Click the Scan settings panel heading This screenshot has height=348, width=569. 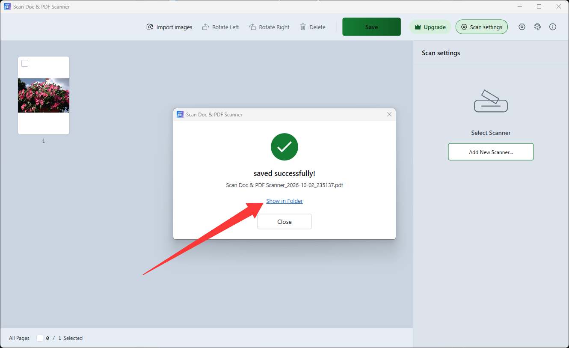point(441,53)
